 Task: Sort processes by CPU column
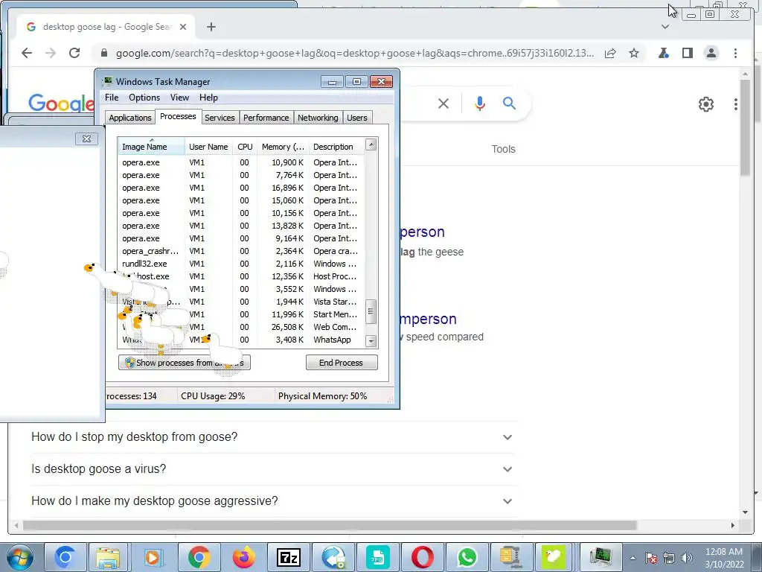[245, 147]
